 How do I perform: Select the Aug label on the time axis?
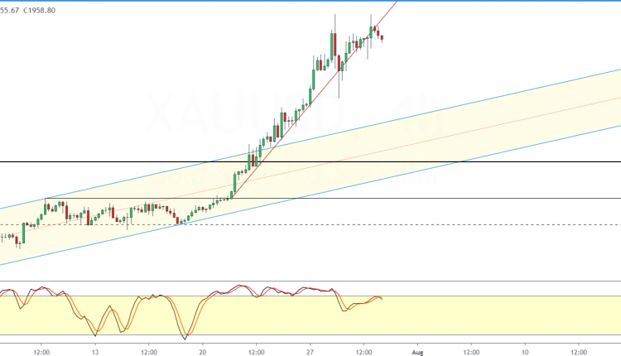(417, 352)
